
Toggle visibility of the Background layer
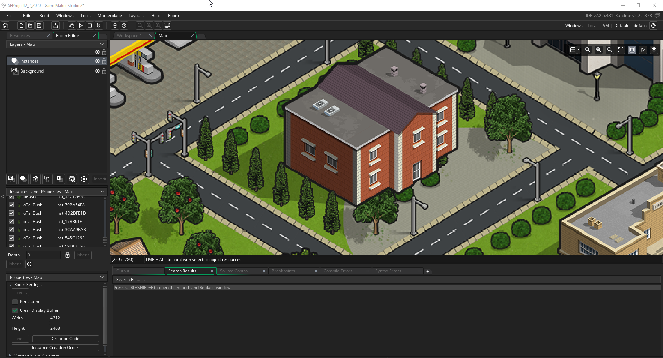click(x=97, y=71)
